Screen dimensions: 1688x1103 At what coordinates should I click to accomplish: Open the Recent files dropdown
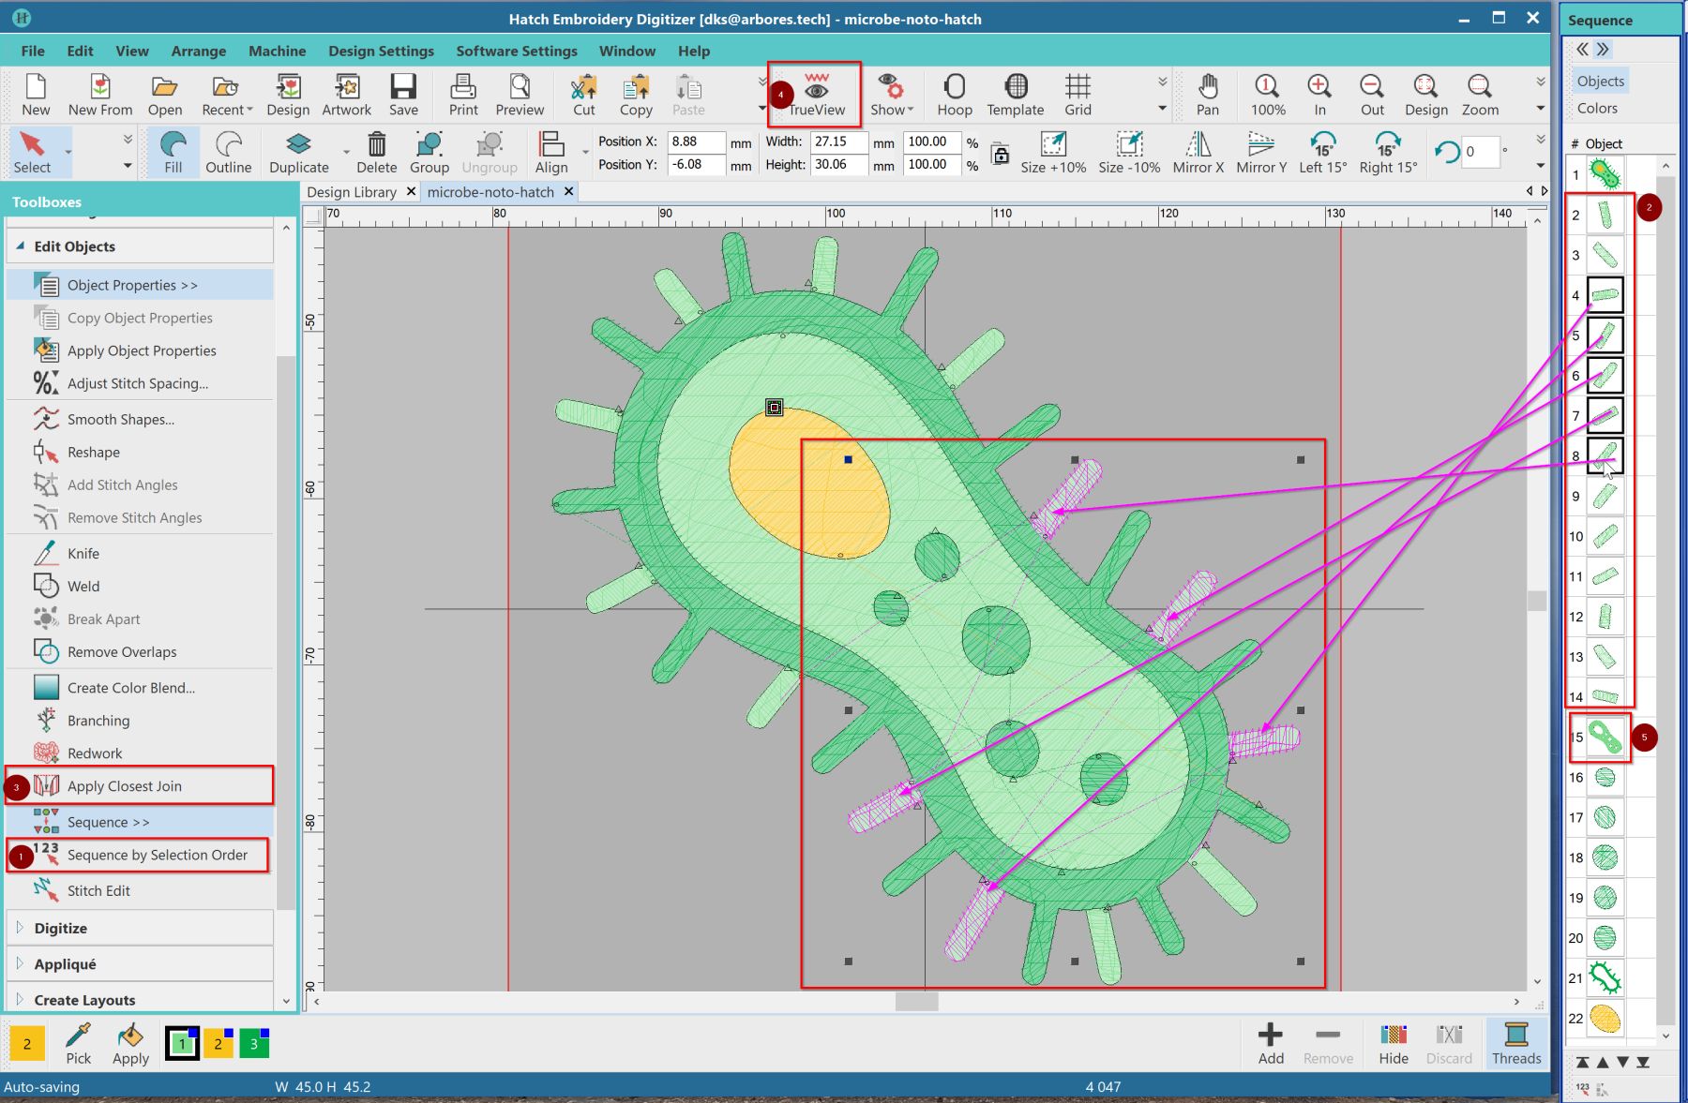tap(227, 95)
